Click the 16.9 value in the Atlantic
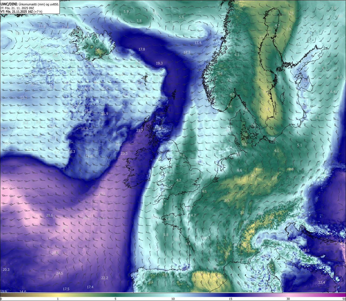 (x=105, y=114)
